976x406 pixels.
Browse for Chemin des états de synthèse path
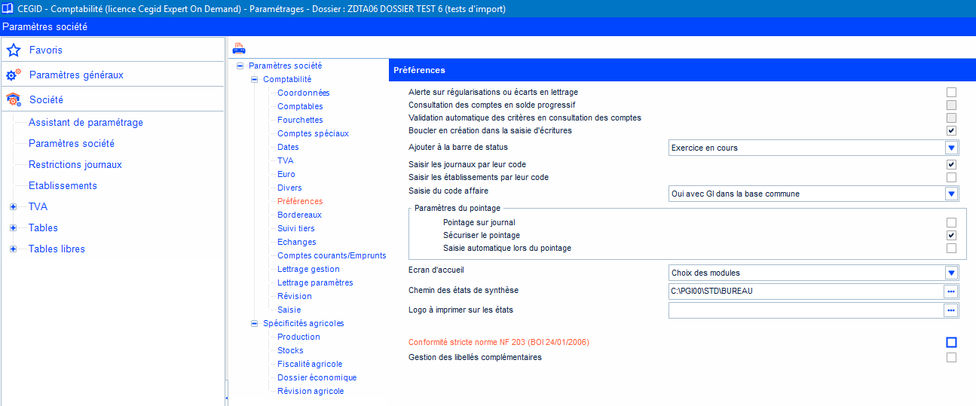pos(951,292)
